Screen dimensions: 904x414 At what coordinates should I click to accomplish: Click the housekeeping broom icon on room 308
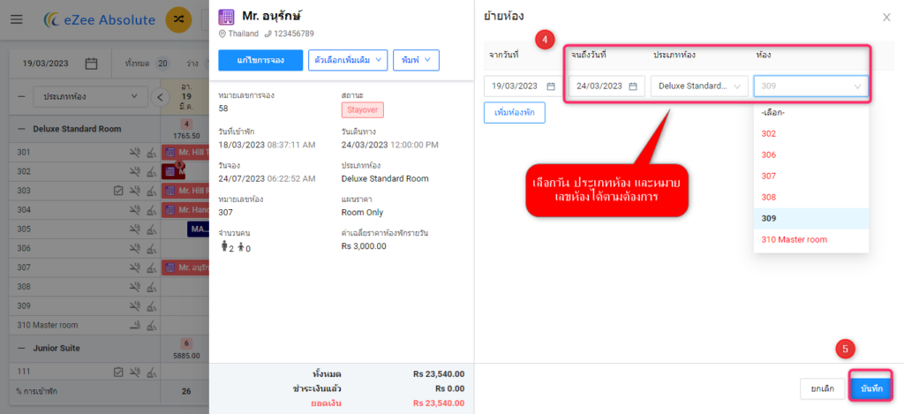click(x=151, y=287)
